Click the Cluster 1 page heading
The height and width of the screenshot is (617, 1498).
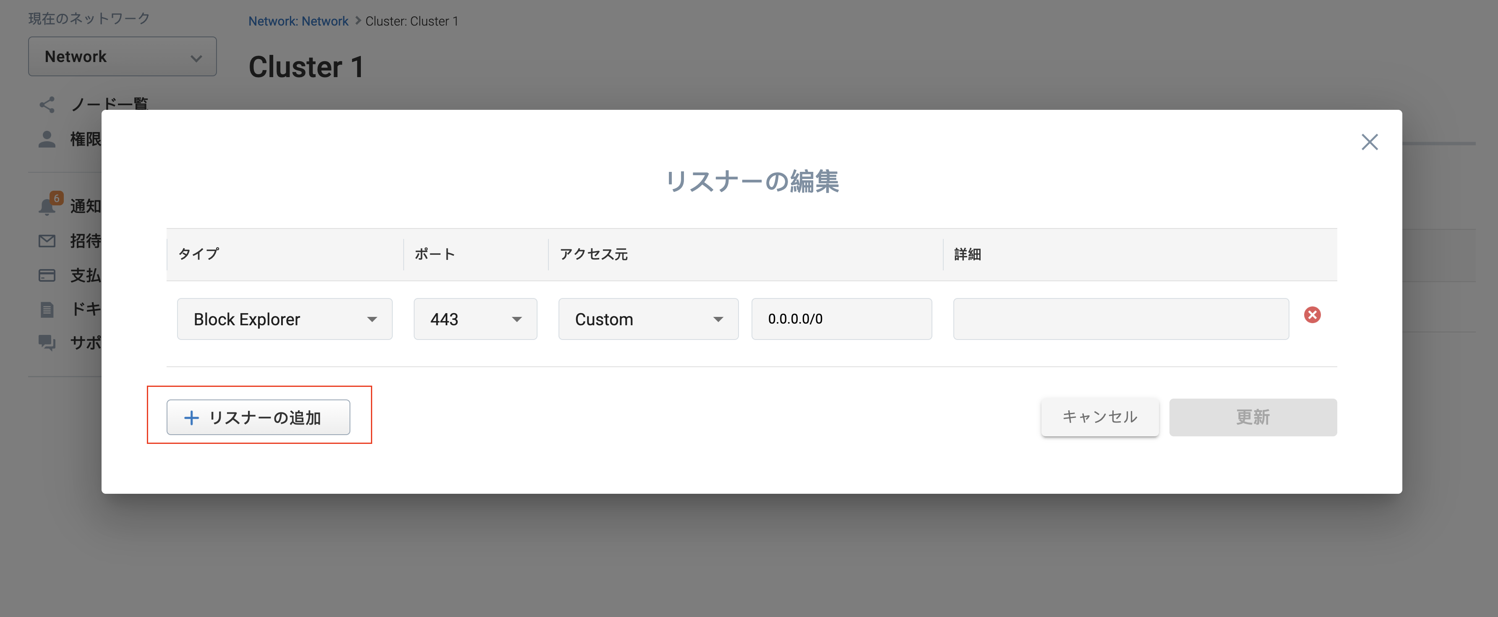(x=306, y=67)
